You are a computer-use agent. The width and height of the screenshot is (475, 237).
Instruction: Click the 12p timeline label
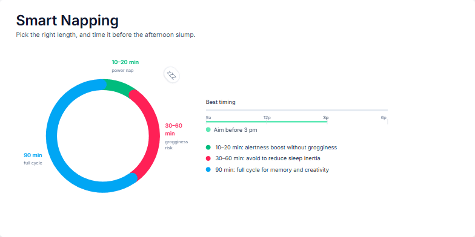click(267, 117)
